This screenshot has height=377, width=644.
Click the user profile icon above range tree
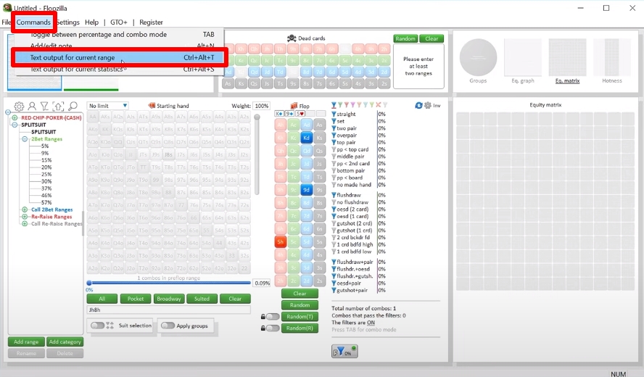[x=32, y=107]
